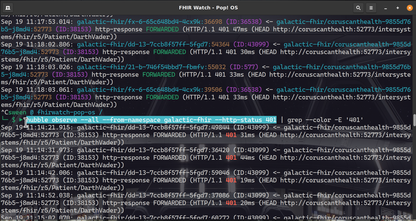Minimize the FHIR Watch terminal window
The width and height of the screenshot is (416, 221).
coord(386,8)
